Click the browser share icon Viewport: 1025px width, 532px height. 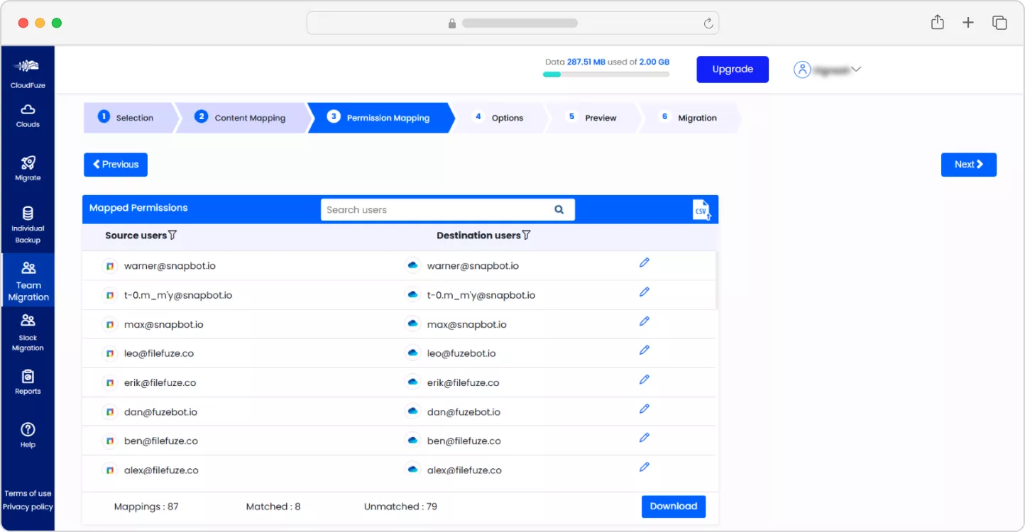pyautogui.click(x=938, y=23)
